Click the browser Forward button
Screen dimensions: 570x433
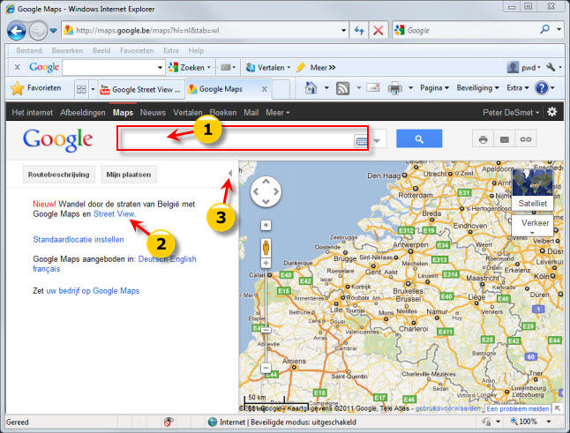(x=38, y=31)
